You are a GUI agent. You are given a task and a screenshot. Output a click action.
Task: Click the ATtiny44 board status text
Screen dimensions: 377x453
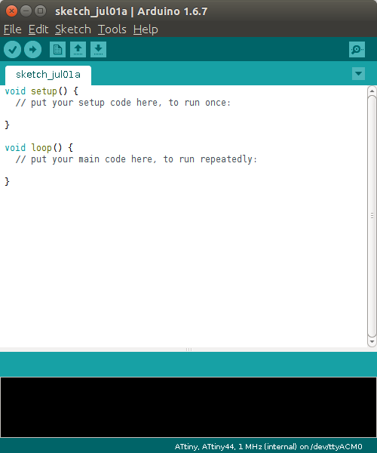268,447
